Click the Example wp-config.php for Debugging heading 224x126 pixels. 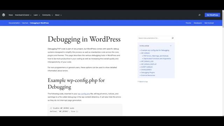click(x=76, y=83)
